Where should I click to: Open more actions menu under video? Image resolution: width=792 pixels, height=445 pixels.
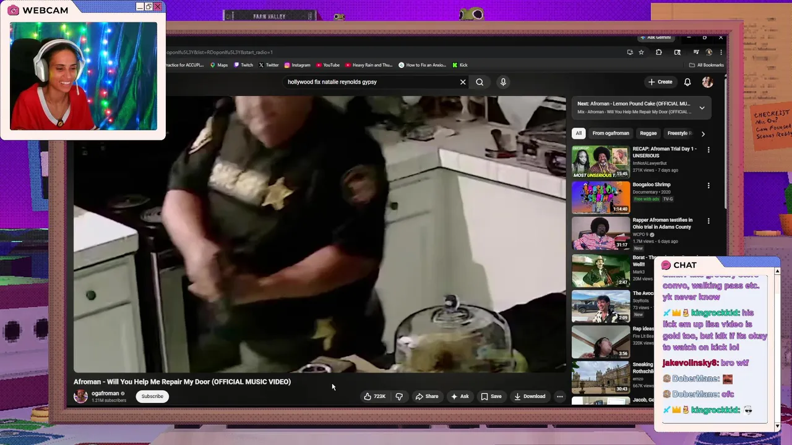559,396
